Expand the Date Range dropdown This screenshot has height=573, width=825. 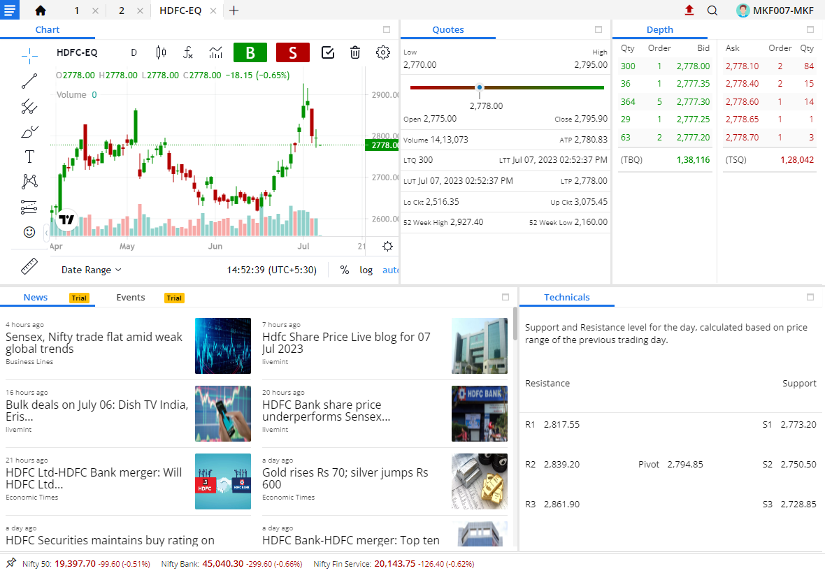[92, 270]
